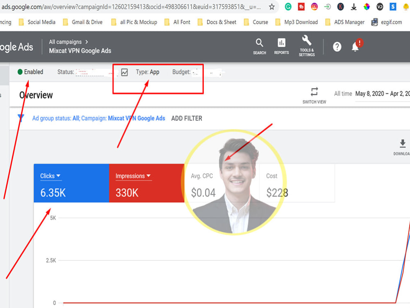This screenshot has height=308, width=410.
Task: Click the Overview page heading
Action: (x=36, y=95)
